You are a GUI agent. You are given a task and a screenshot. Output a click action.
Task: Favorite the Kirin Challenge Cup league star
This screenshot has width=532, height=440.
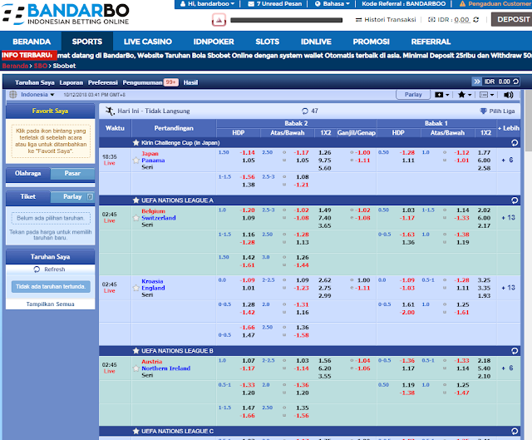coord(136,142)
